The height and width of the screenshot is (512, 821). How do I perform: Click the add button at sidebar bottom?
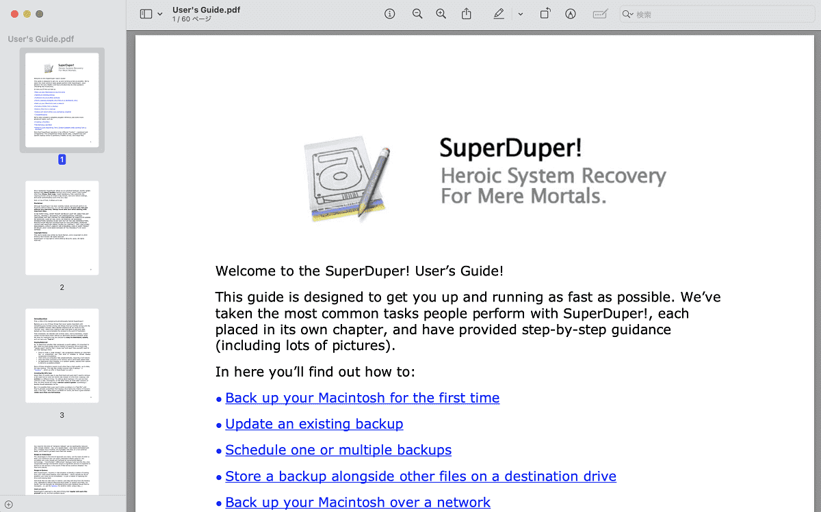click(x=9, y=504)
